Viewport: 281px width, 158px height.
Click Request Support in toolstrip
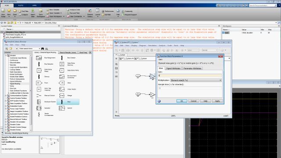129,14
